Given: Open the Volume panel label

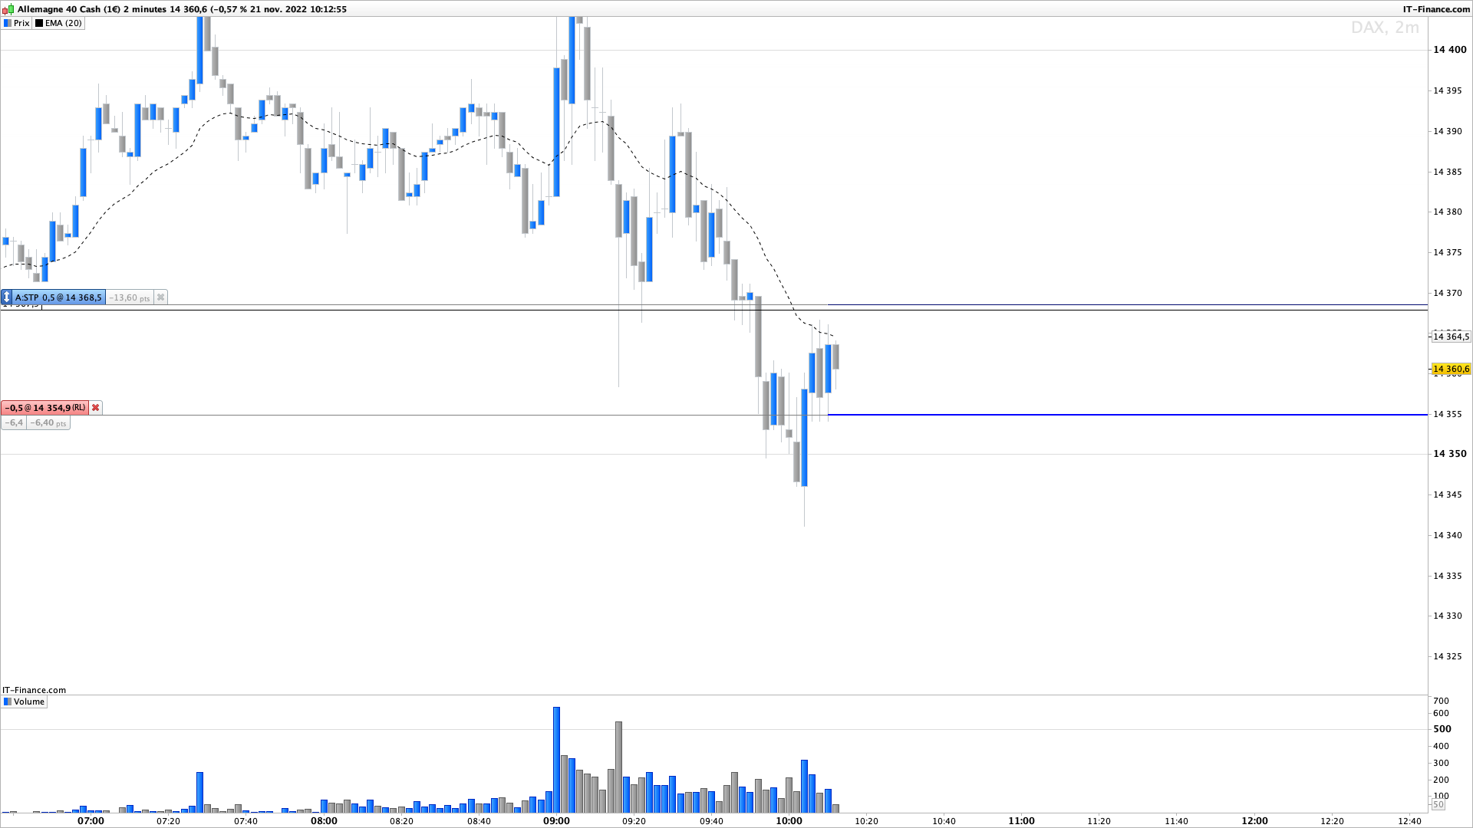Looking at the screenshot, I should pyautogui.click(x=29, y=701).
